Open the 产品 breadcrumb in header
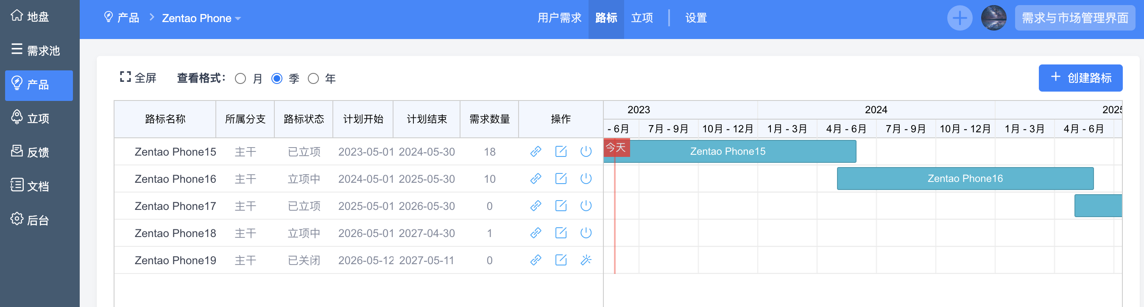Viewport: 1144px width, 307px height. tap(122, 18)
